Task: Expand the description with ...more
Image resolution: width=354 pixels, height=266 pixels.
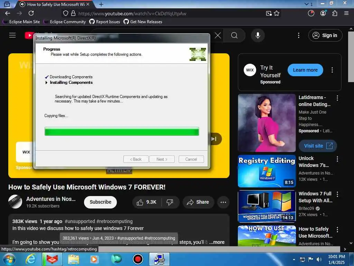Action: pyautogui.click(x=217, y=242)
